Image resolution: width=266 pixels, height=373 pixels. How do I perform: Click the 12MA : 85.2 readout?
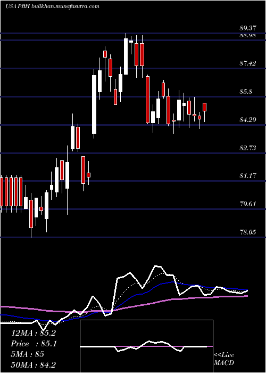34,333
